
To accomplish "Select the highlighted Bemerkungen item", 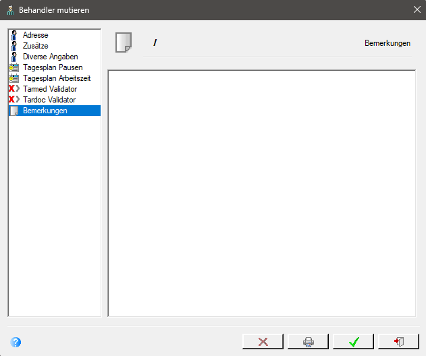I will (55, 111).
